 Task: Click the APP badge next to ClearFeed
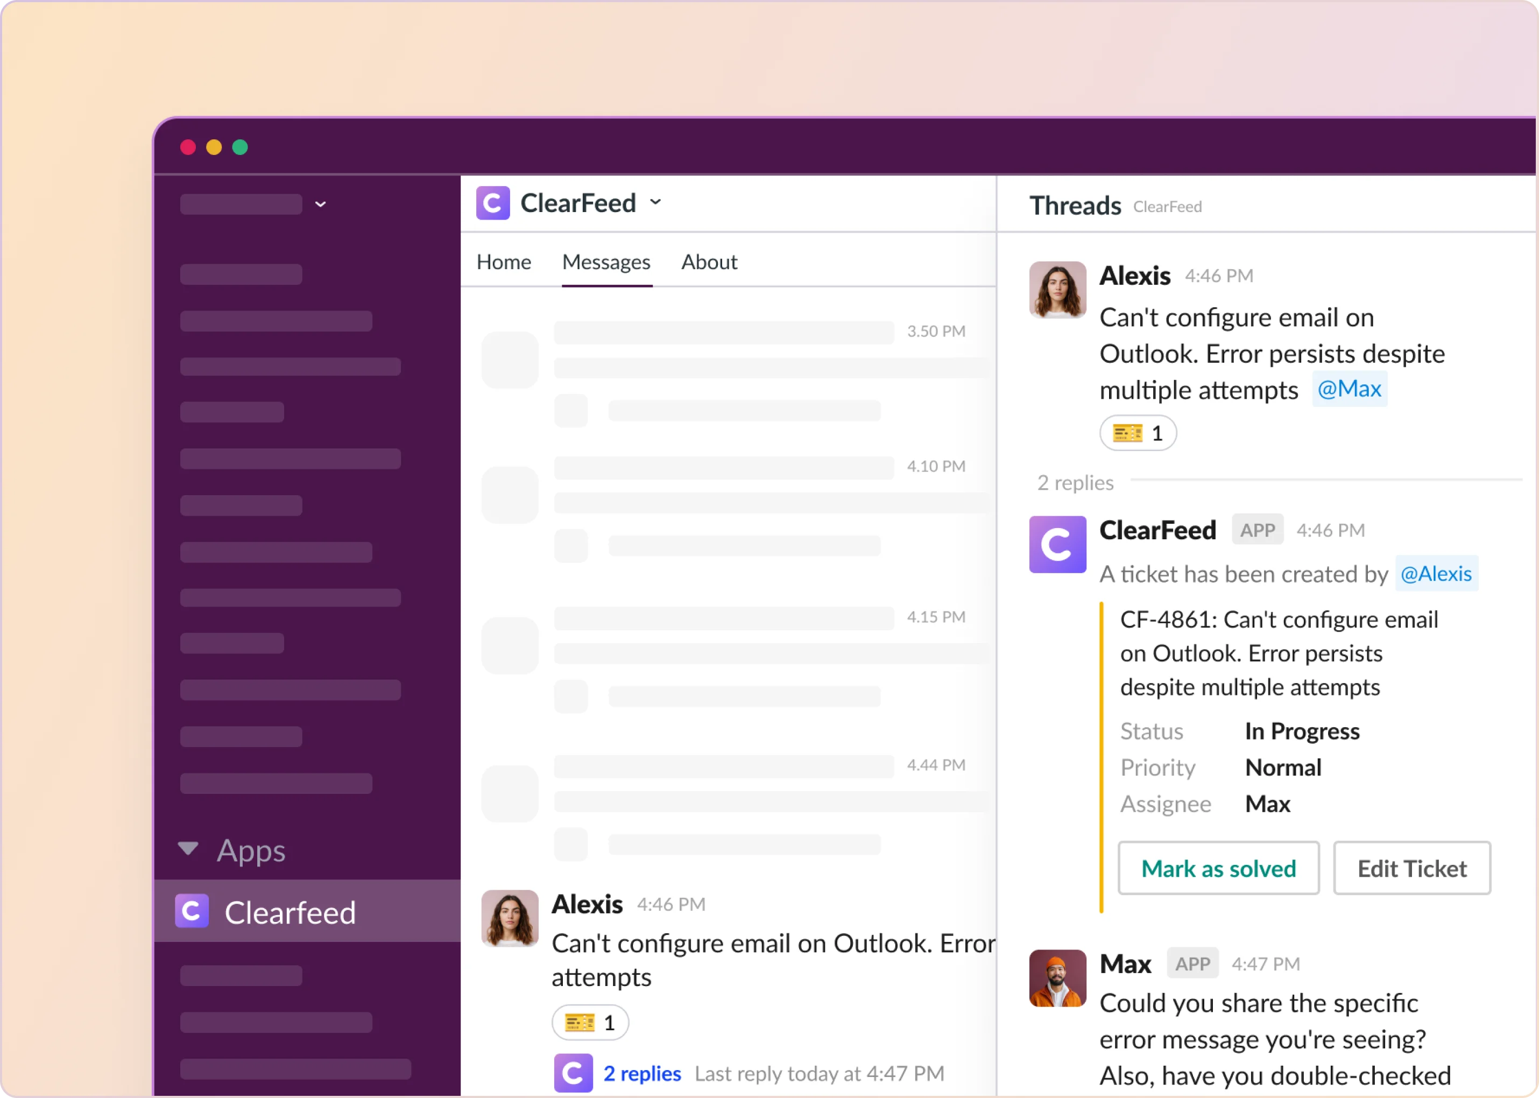point(1256,530)
